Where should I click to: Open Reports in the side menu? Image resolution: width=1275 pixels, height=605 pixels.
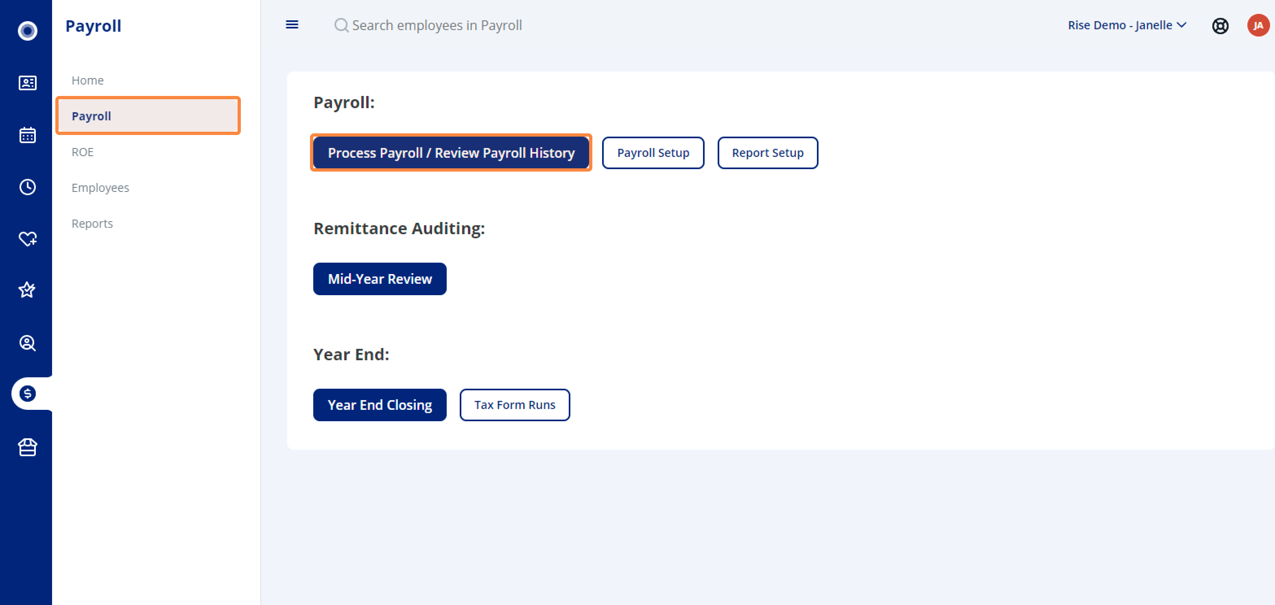[92, 224]
